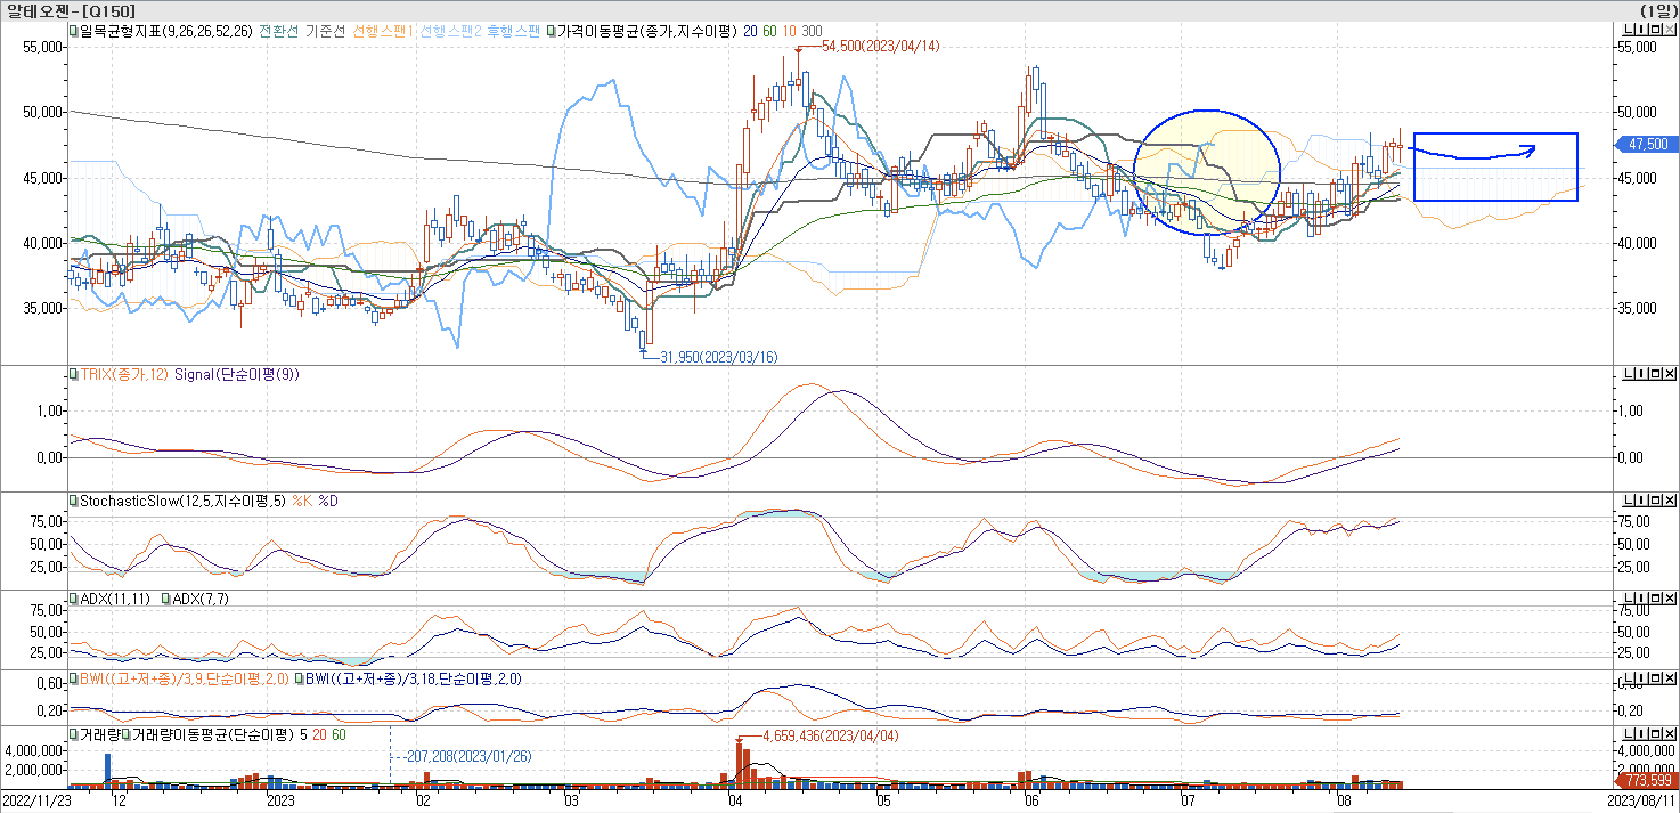The width and height of the screenshot is (1680, 813).
Task: Click the 54,500(2023/04/14) high price marker
Action: click(880, 46)
